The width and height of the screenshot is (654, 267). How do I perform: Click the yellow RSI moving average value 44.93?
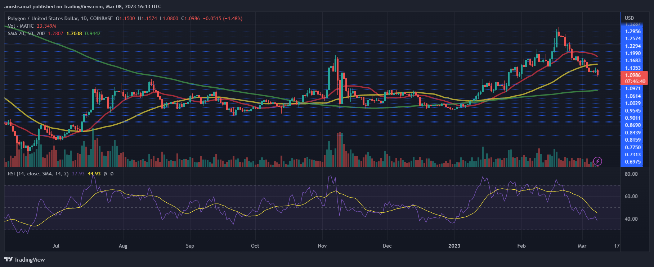[94, 174]
